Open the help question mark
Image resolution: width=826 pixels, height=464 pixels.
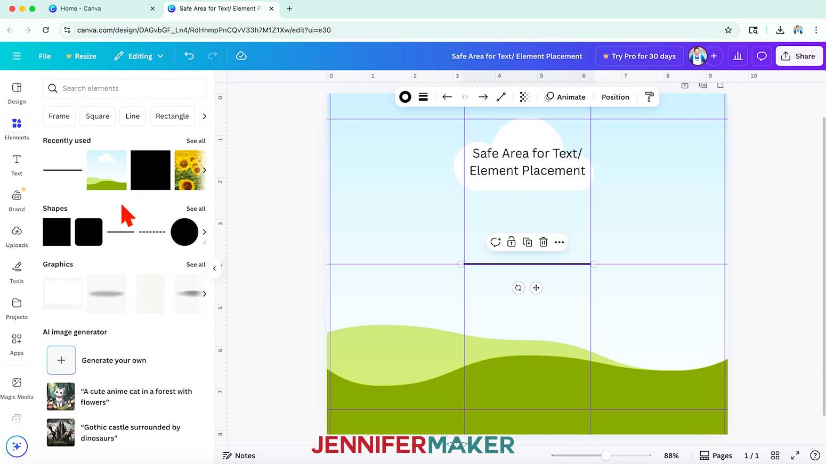tap(815, 455)
